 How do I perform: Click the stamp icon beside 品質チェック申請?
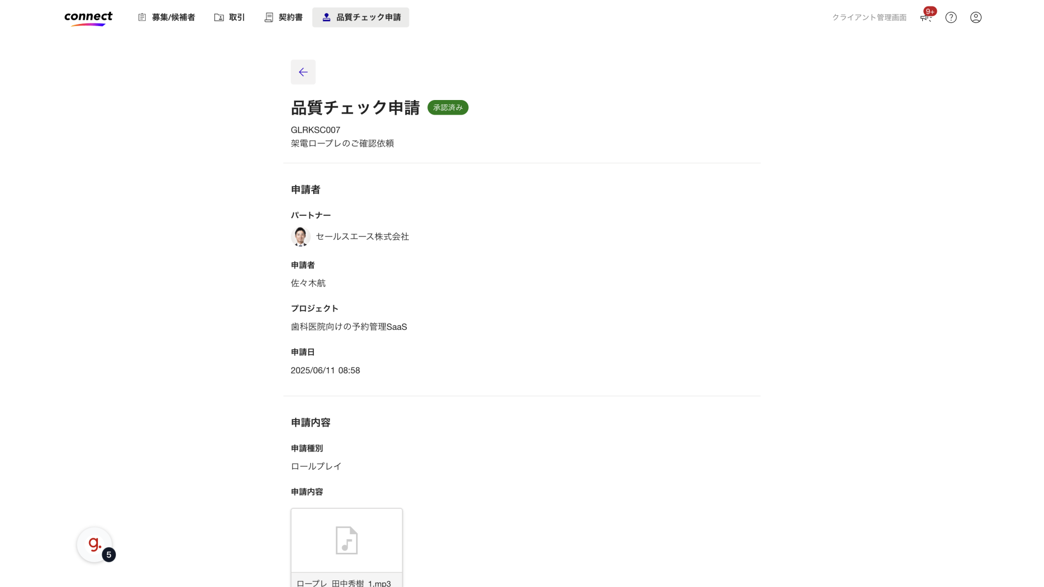tap(327, 17)
